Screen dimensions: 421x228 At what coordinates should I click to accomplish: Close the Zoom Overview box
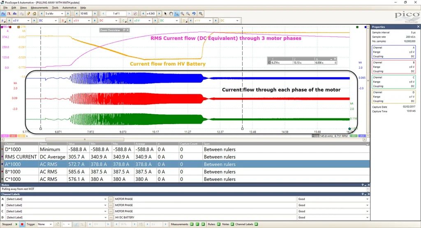(128, 30)
